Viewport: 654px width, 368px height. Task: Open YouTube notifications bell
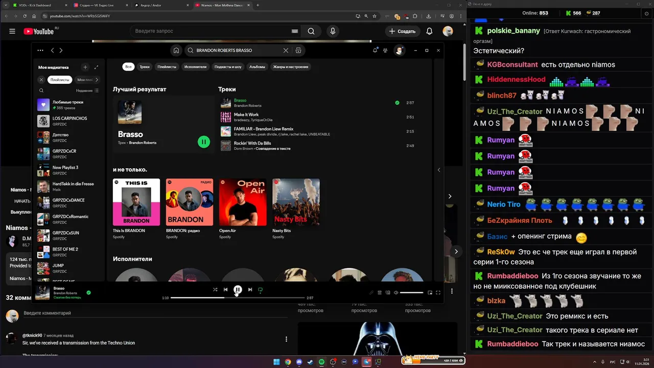(x=430, y=31)
